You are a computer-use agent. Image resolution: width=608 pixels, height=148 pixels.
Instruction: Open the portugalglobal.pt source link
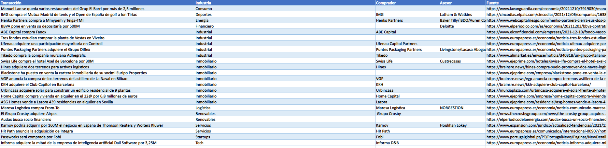[x=546, y=137]
